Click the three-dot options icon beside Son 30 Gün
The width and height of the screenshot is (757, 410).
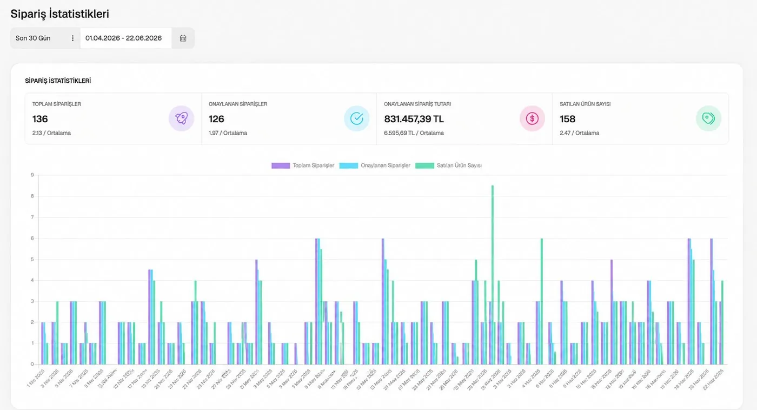point(73,38)
